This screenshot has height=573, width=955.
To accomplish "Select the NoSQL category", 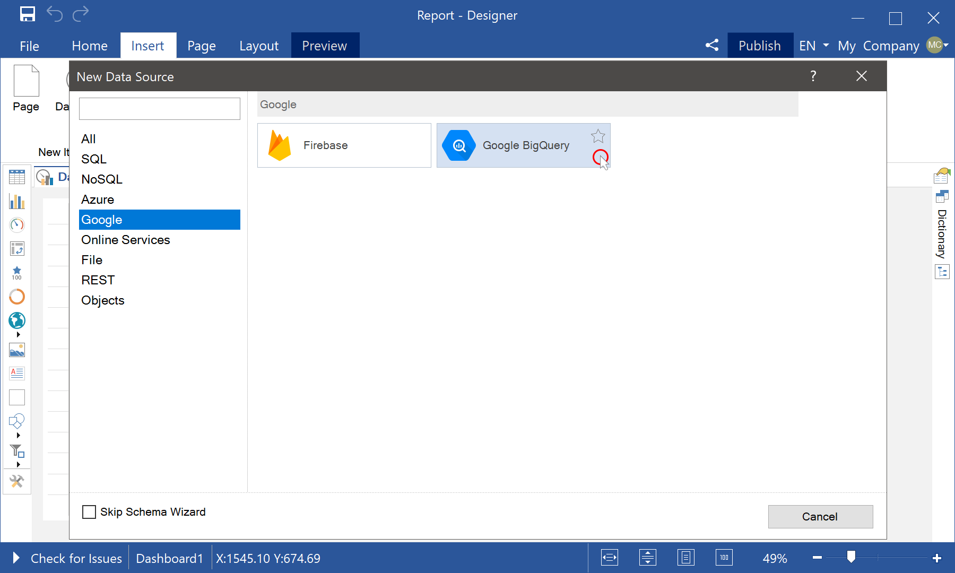I will tap(160, 179).
